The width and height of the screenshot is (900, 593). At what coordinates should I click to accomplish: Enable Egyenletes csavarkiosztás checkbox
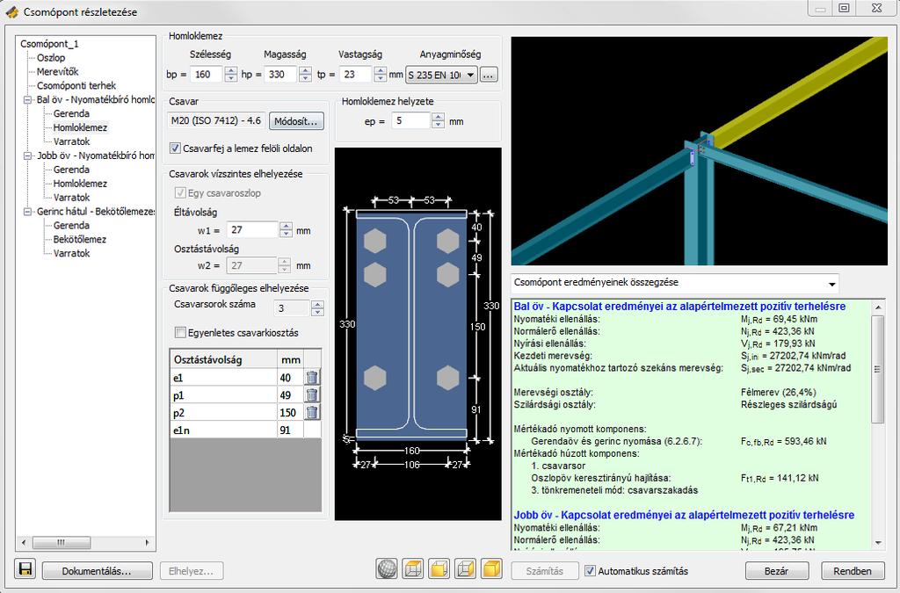coord(180,333)
